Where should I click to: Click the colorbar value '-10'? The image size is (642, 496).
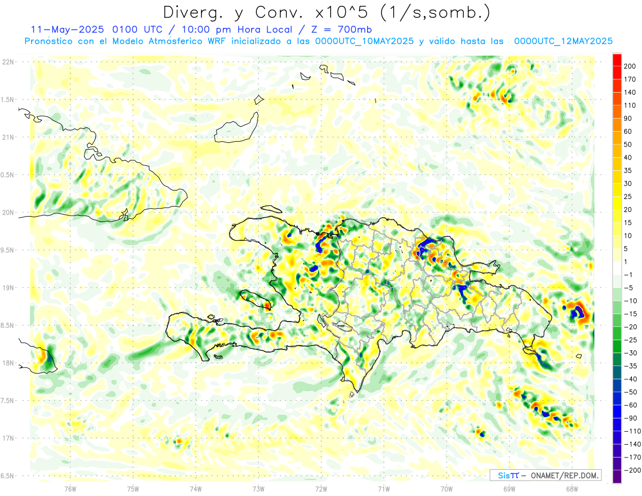[x=631, y=301]
